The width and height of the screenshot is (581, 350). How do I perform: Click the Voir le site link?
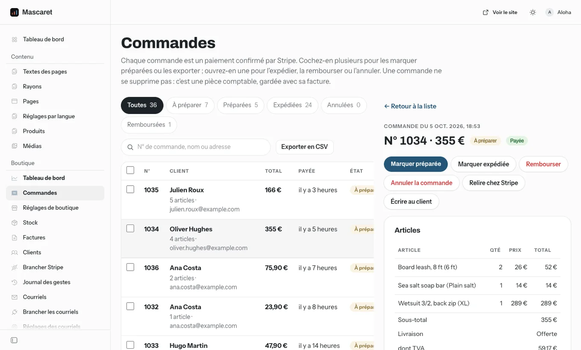500,12
